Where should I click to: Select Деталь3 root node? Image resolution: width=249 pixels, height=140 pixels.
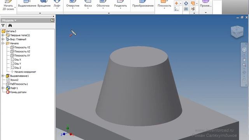9,31
